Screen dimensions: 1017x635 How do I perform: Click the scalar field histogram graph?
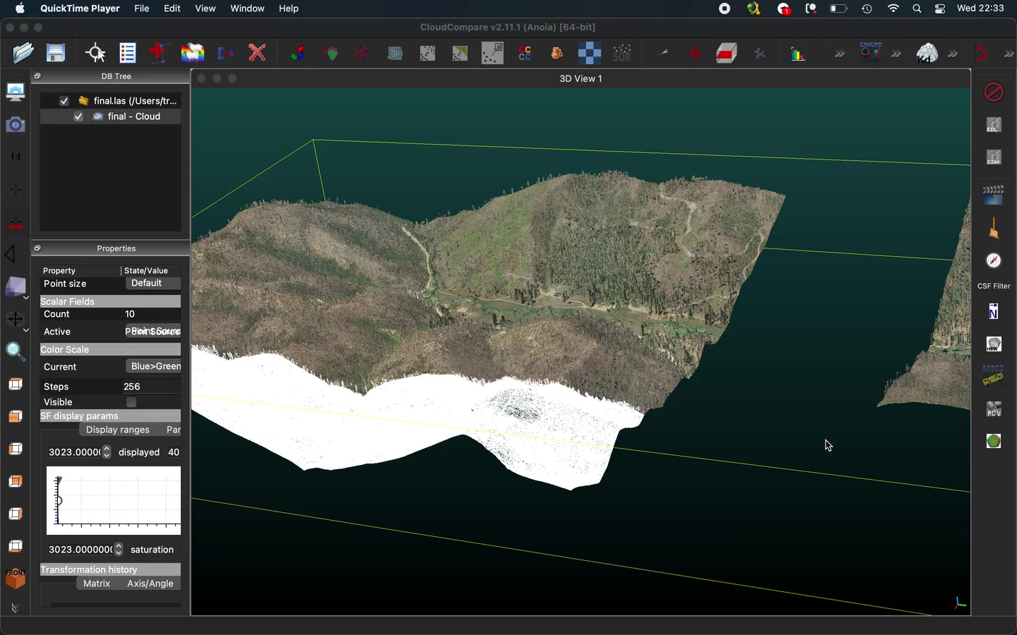[x=114, y=500]
